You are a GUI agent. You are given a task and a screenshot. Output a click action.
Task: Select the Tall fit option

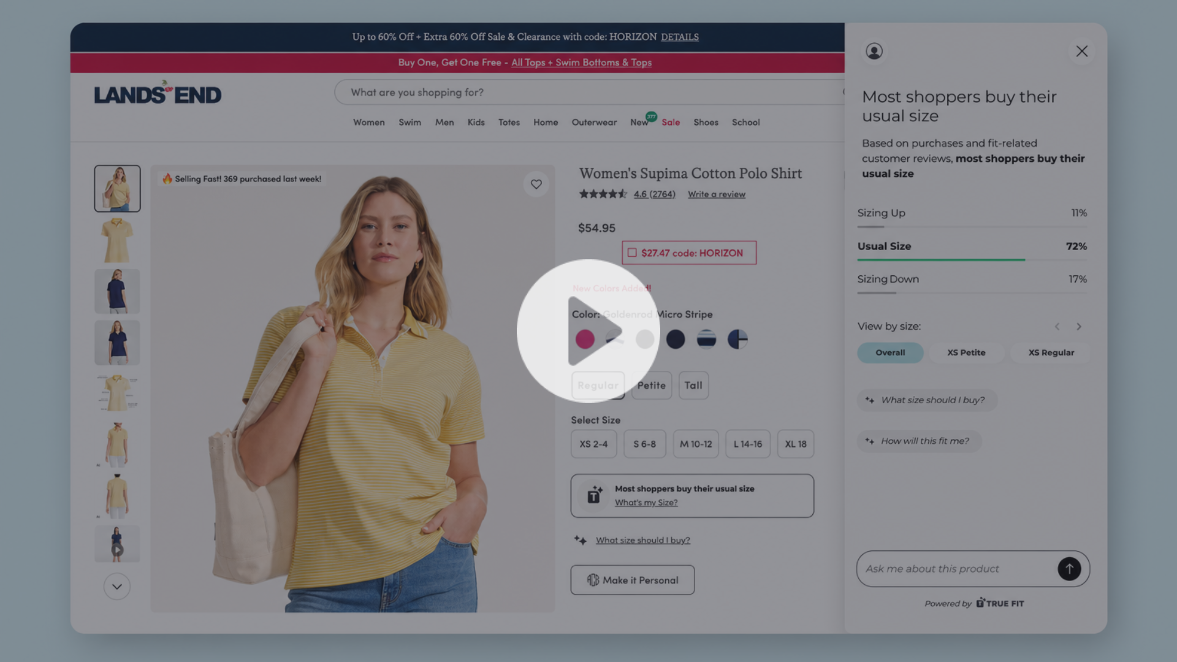click(x=693, y=386)
